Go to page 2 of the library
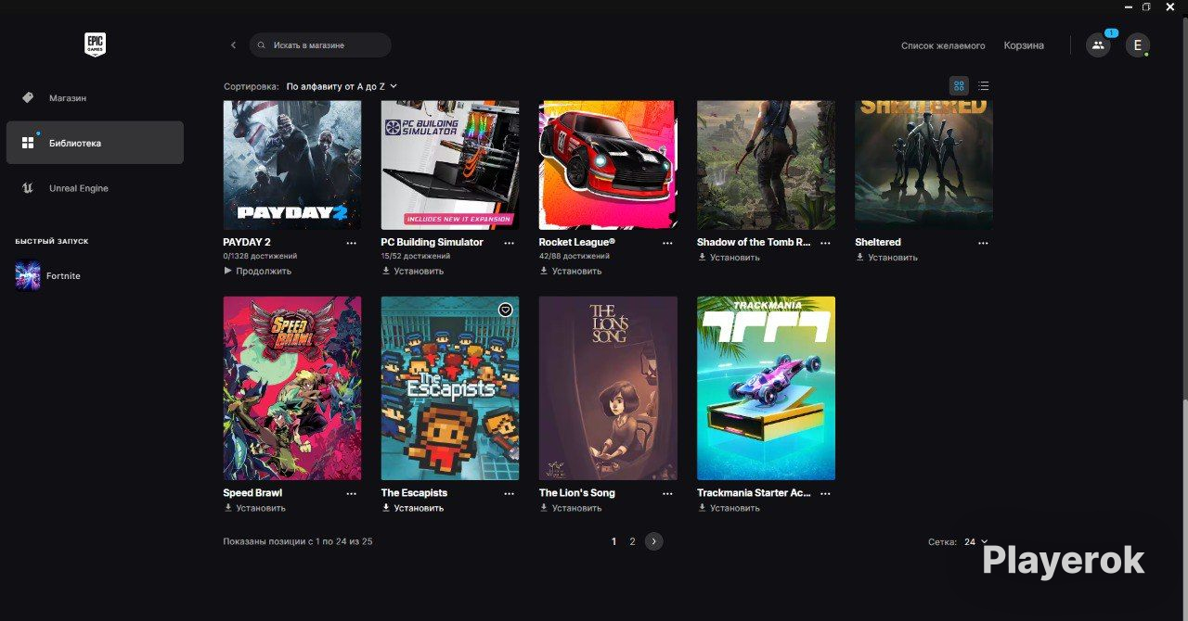1188x621 pixels. [632, 541]
